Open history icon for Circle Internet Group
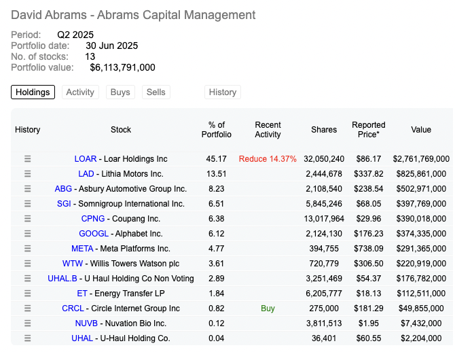This screenshot has width=455, height=352. point(28,309)
